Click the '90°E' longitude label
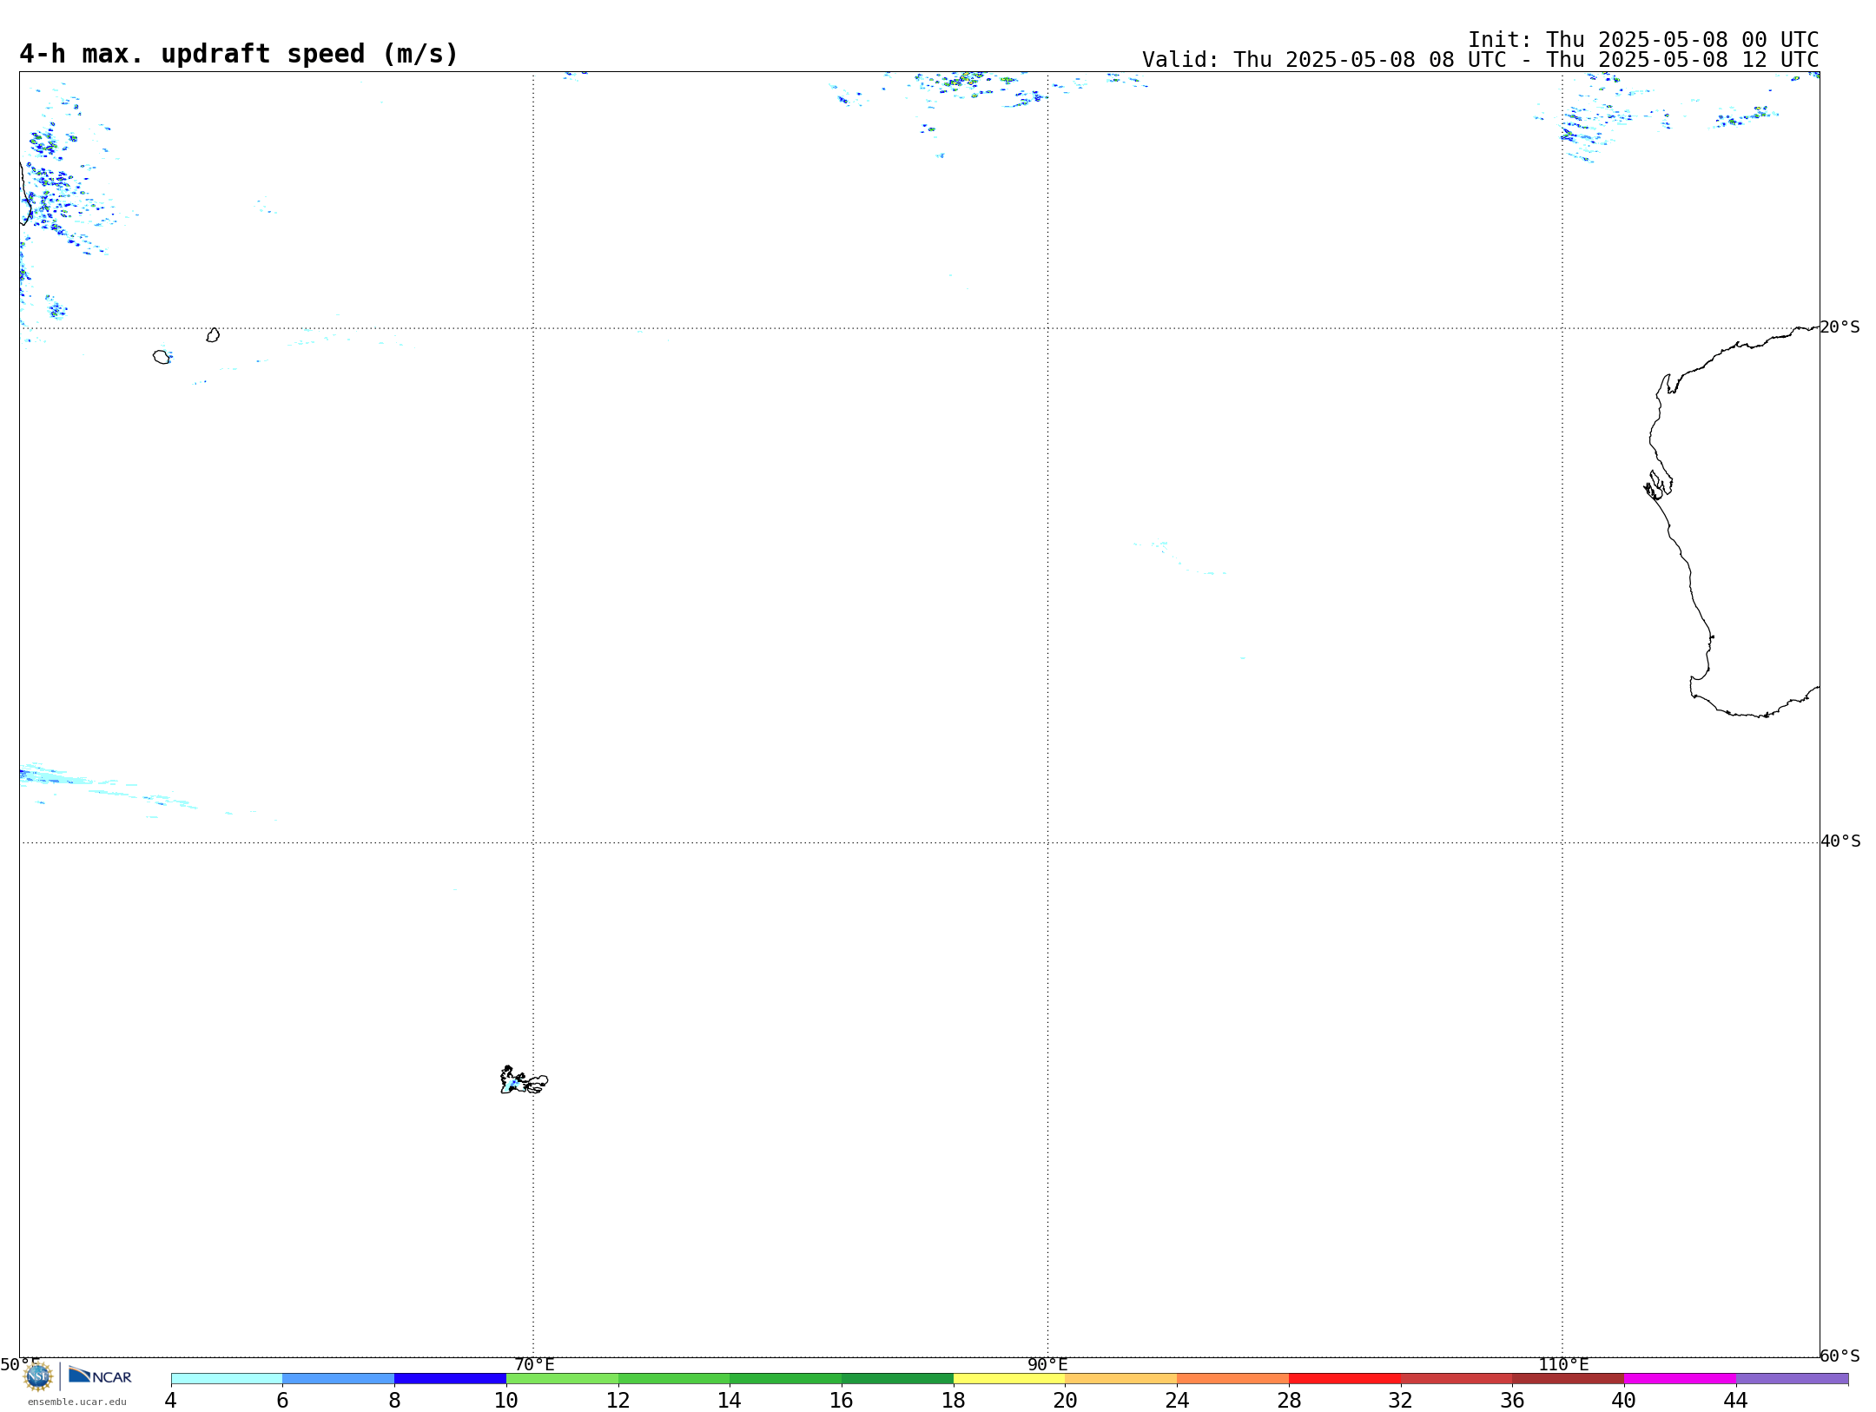 coord(1047,1364)
